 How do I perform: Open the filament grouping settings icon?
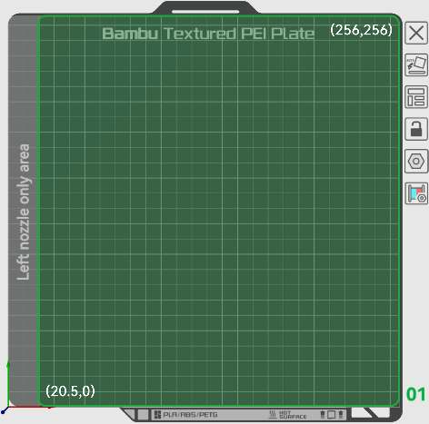click(x=416, y=193)
